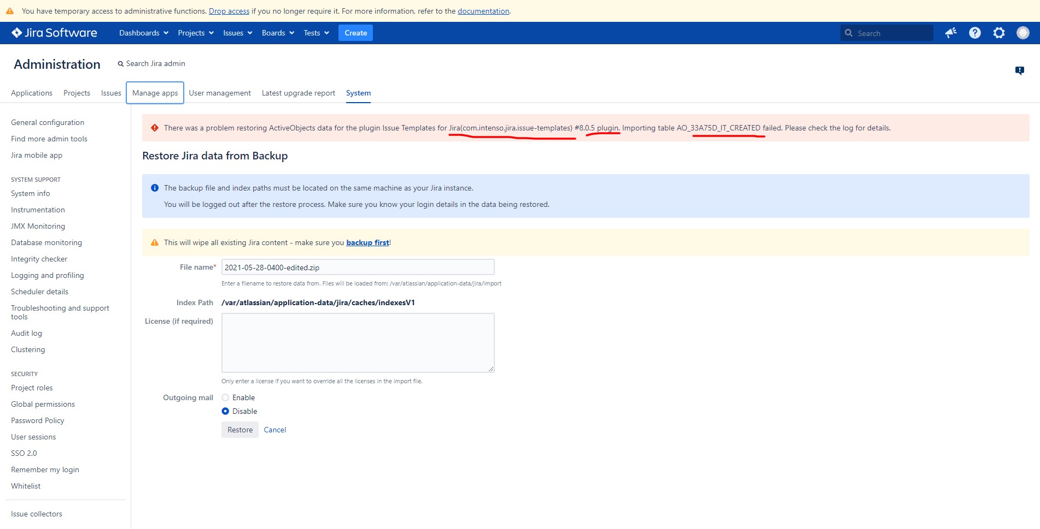Expand the Projects dropdown in top navigation
Screen dimensions: 1040x529
tap(196, 33)
